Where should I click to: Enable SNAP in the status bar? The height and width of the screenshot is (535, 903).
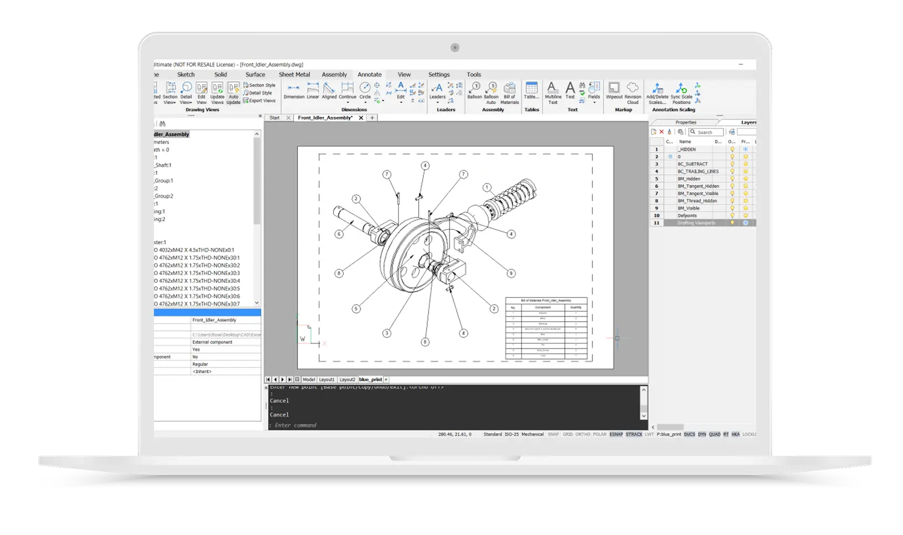553,434
